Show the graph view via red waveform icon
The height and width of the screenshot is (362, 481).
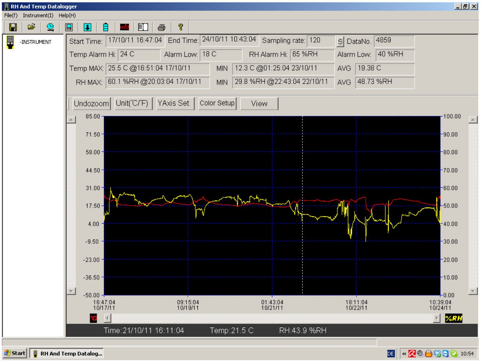tap(124, 27)
